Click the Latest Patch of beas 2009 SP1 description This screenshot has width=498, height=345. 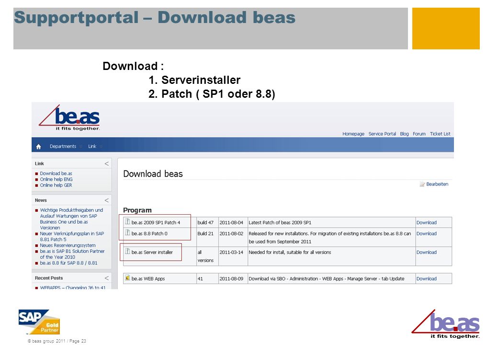click(280, 223)
